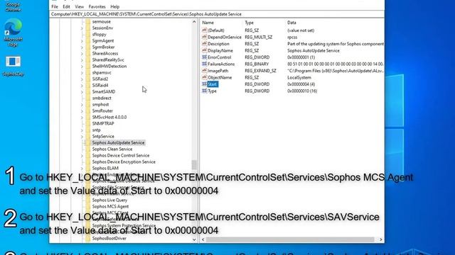The image size is (455, 255).
Task: Select the Type DWORD icon
Action: 204,91
